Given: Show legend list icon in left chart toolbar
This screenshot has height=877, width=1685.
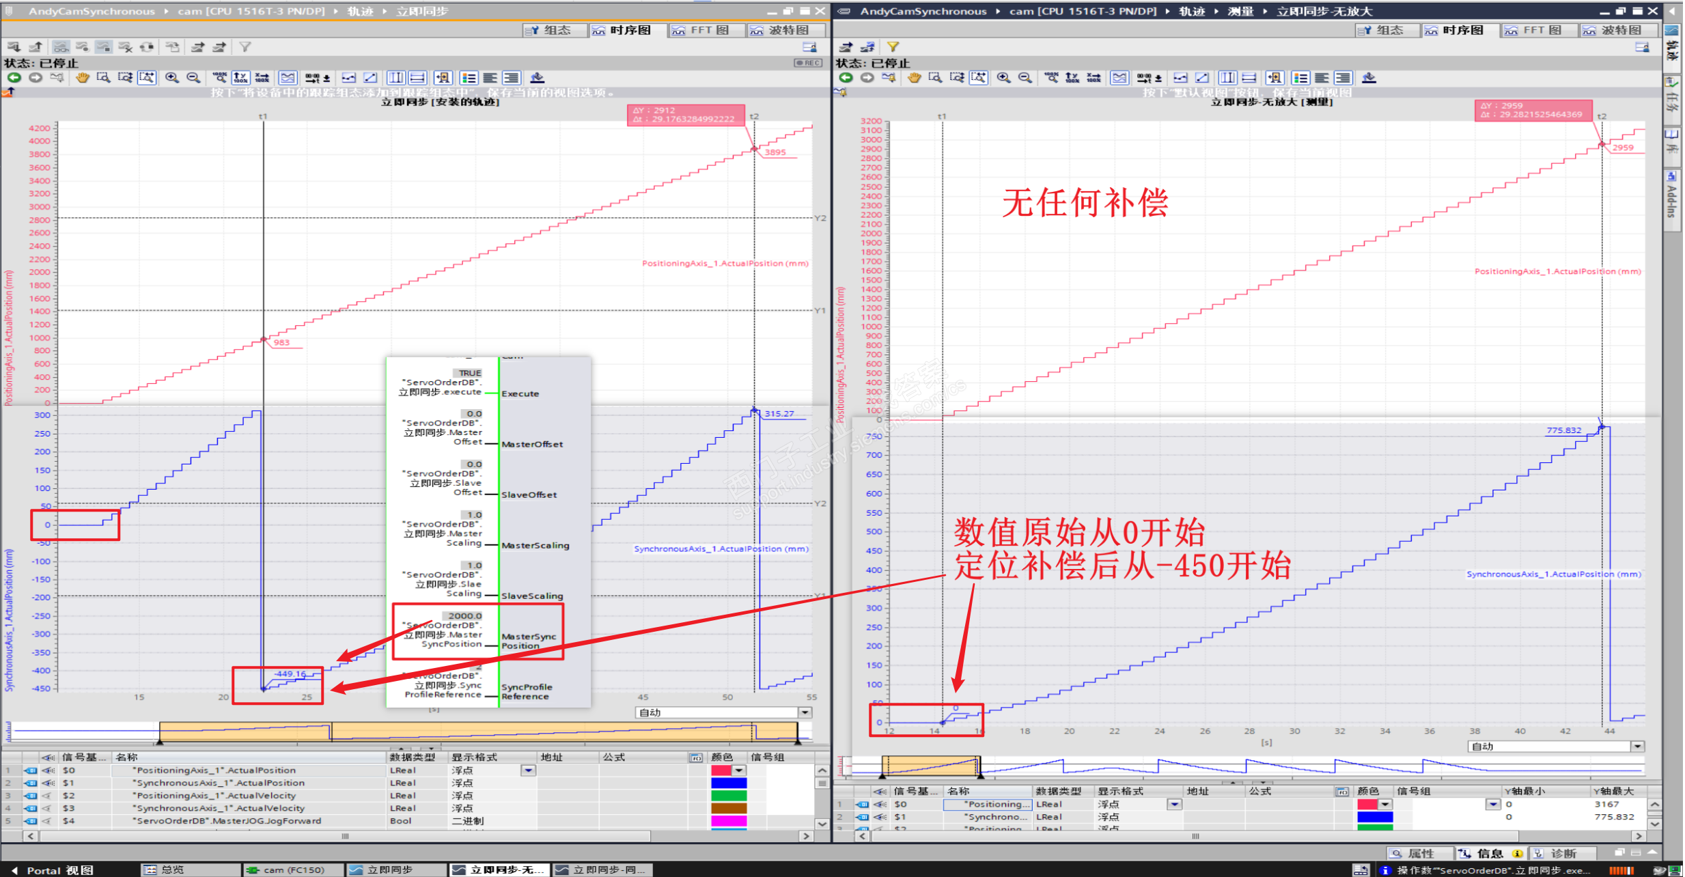Looking at the screenshot, I should click(469, 78).
